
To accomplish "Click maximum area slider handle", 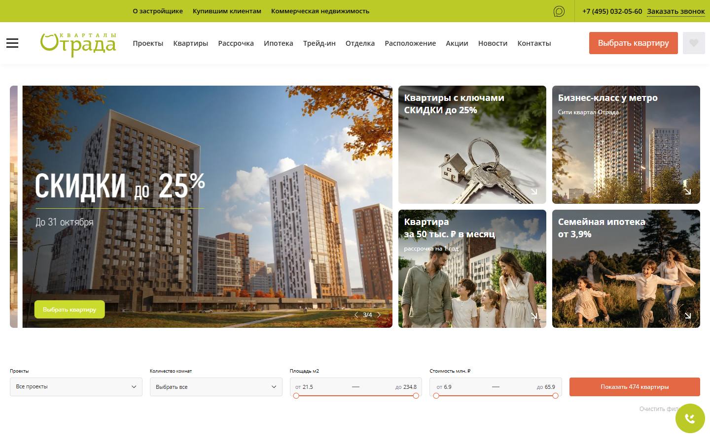I will tap(416, 396).
